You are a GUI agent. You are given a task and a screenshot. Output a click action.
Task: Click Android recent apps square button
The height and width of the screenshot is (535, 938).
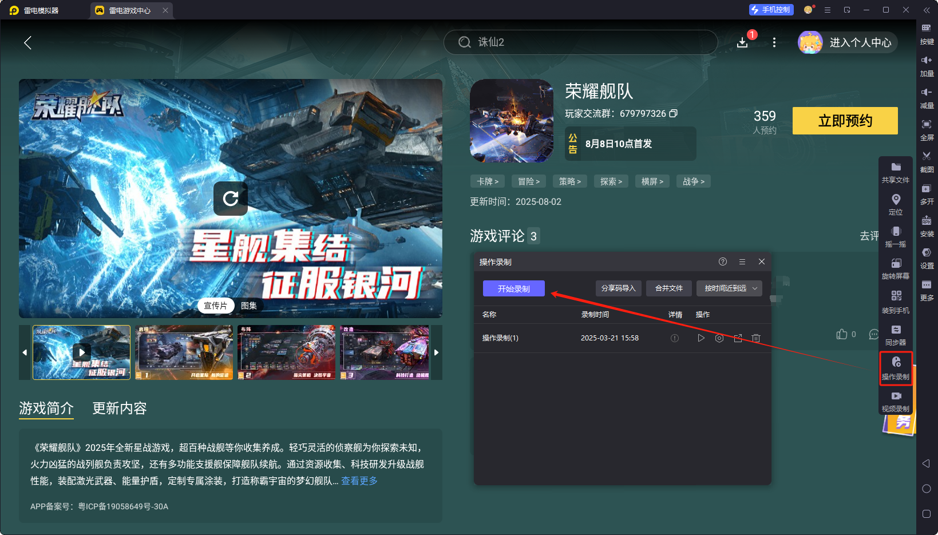point(927,514)
